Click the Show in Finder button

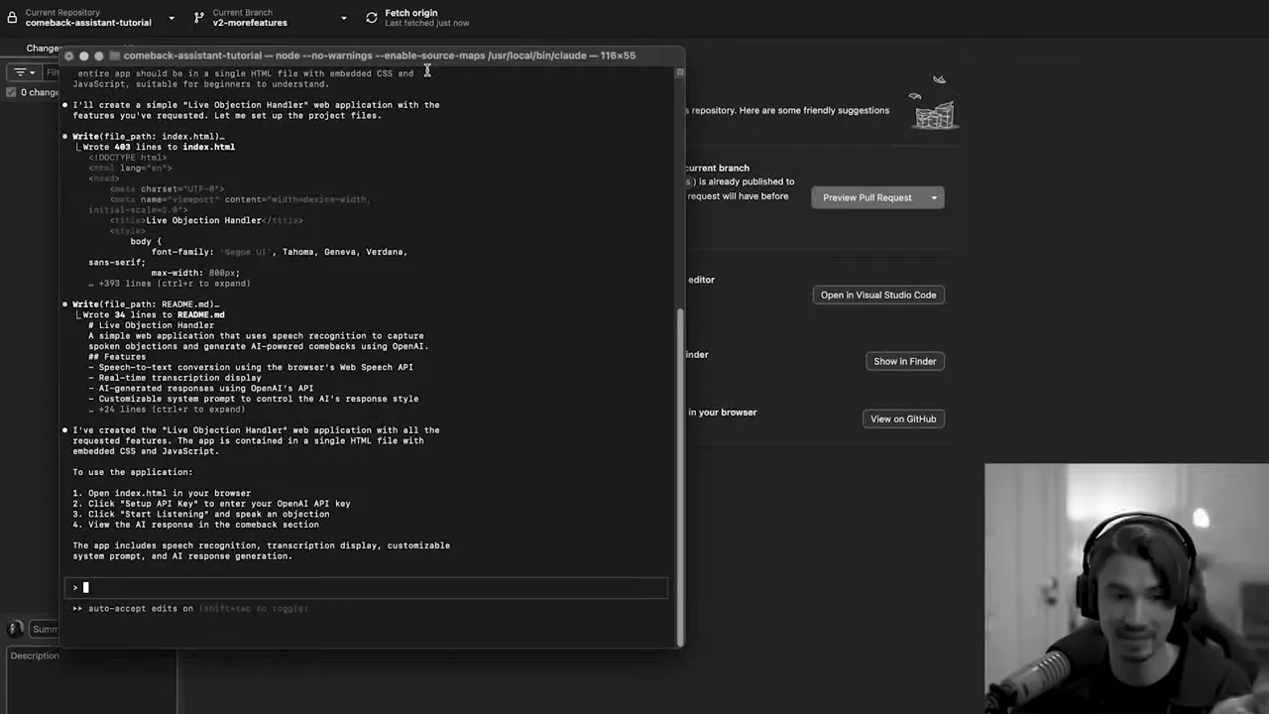904,361
